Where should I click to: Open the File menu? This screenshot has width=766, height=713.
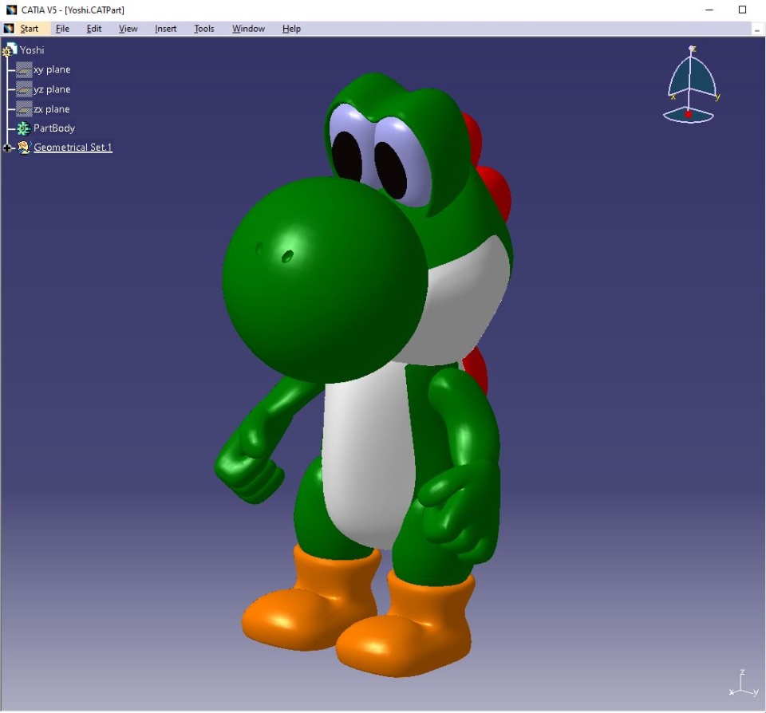pyautogui.click(x=62, y=29)
